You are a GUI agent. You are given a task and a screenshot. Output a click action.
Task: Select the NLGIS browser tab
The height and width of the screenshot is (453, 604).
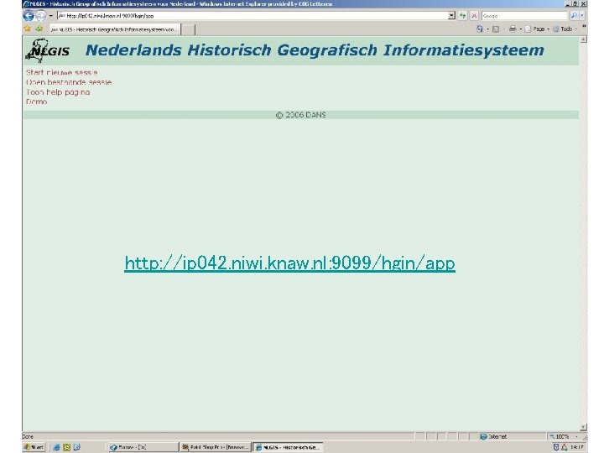pos(114,29)
